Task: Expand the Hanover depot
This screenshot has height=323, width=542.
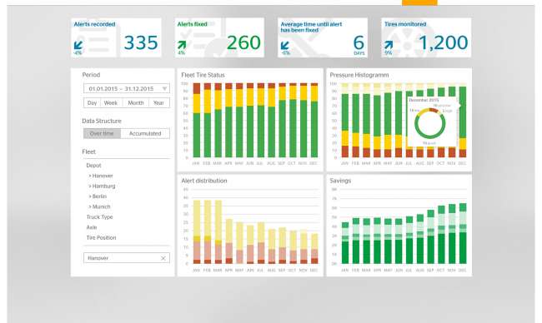Action: [101, 176]
